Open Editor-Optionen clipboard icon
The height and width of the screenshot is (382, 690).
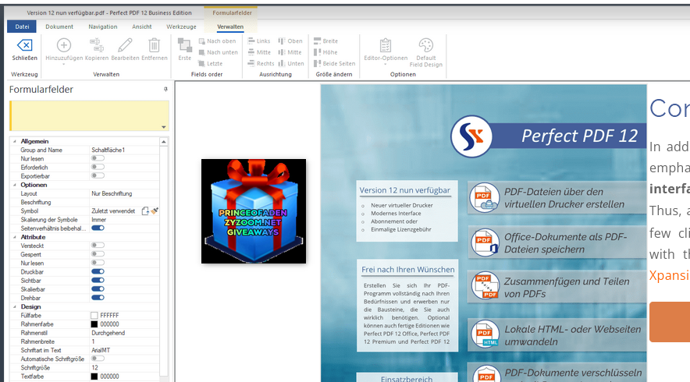[x=386, y=45]
